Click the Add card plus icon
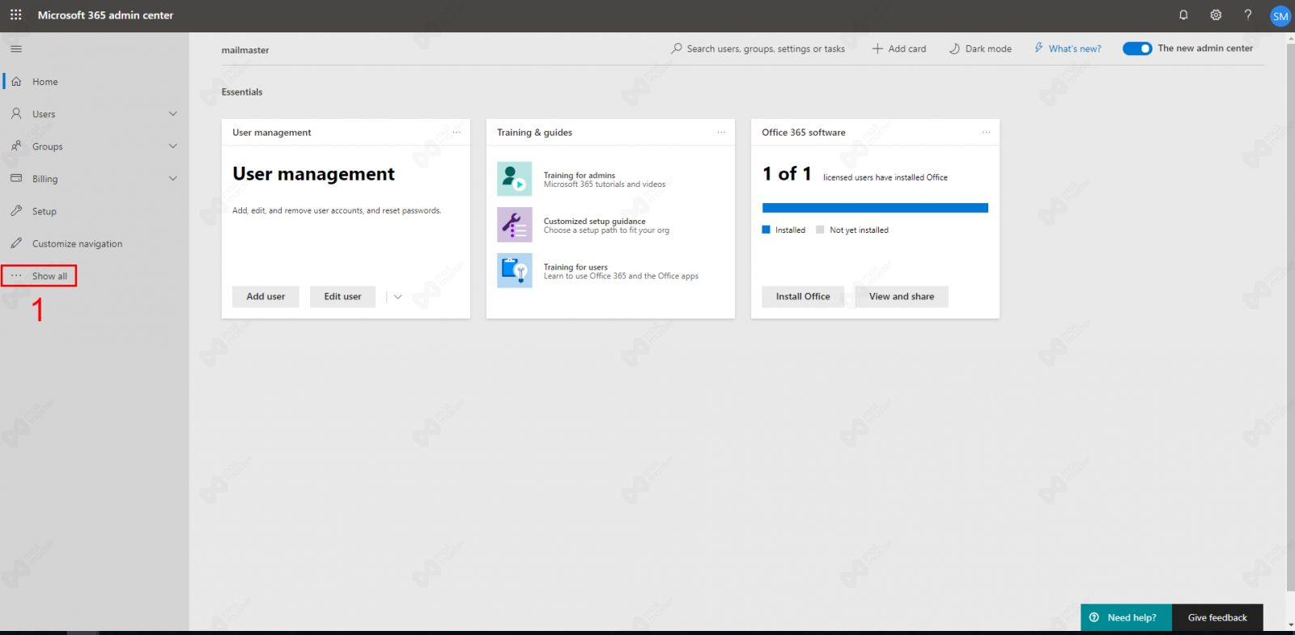 click(877, 49)
